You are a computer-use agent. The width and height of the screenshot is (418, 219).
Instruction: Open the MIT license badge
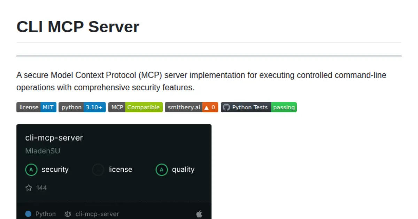pyautogui.click(x=36, y=107)
